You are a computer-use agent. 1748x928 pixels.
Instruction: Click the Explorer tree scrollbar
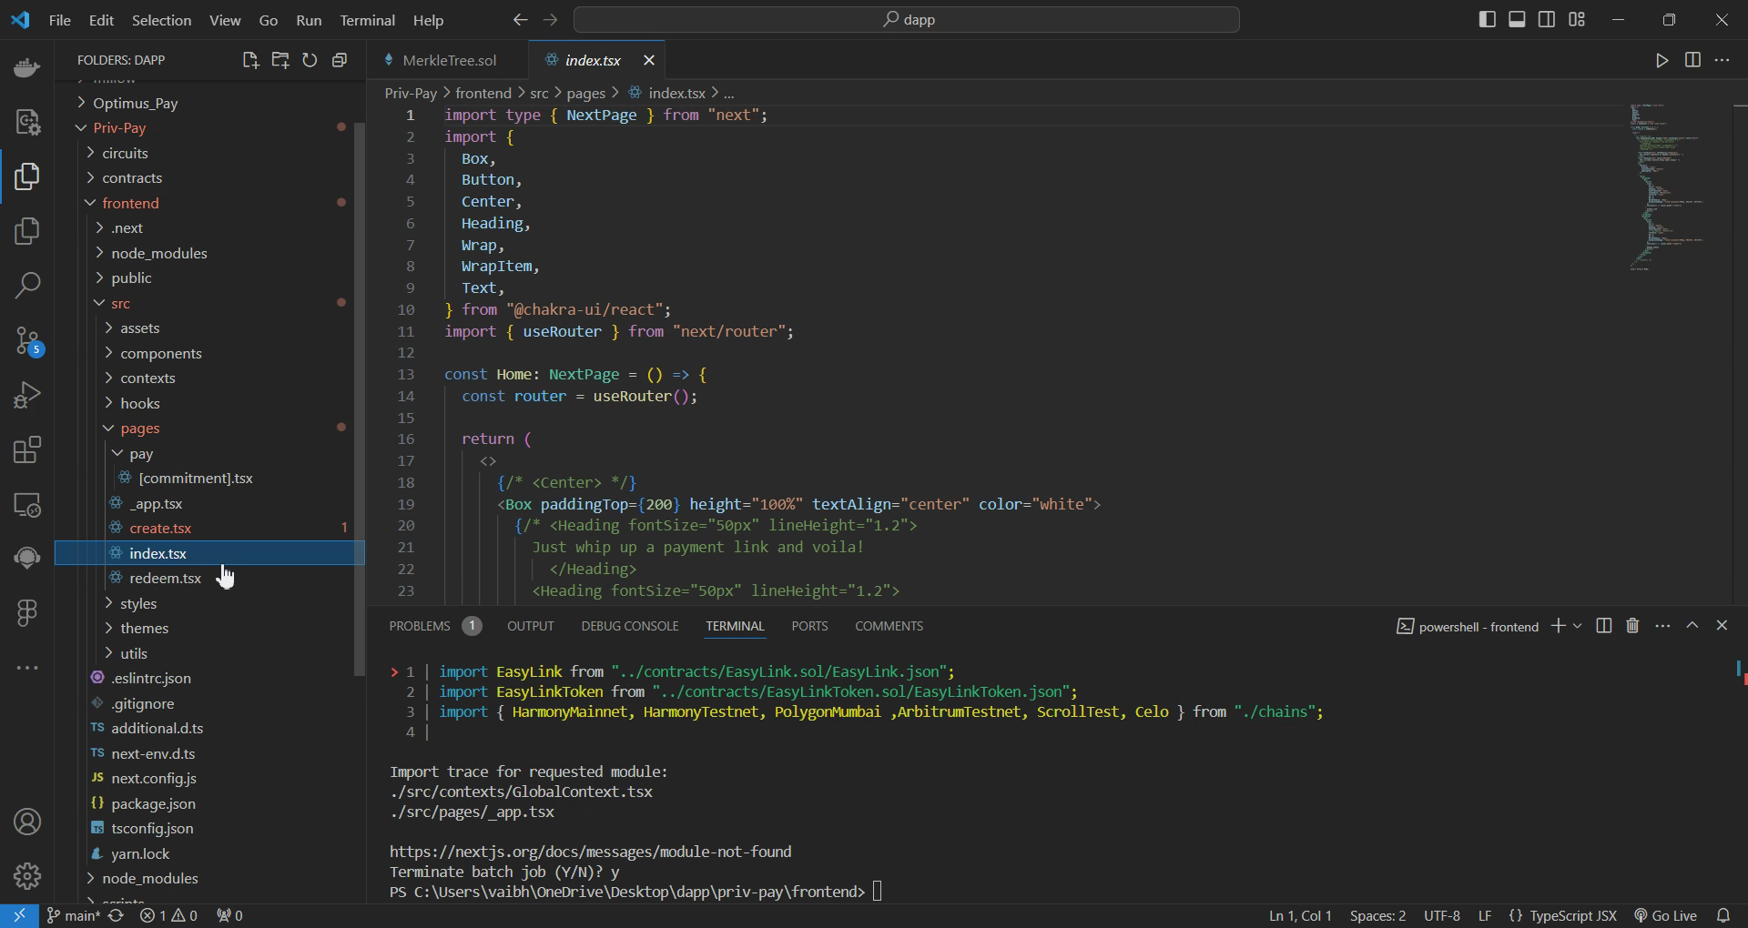click(x=359, y=400)
